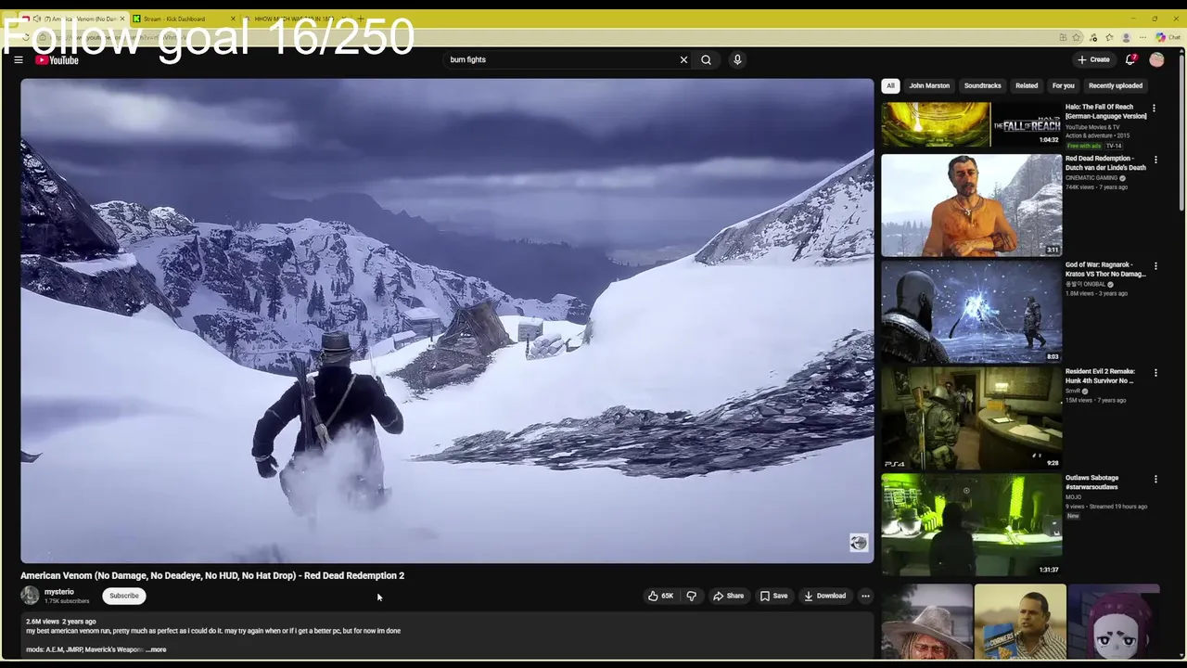Open 'Red Dead Redemption - Dutch van der Linde's Death' title
The width and height of the screenshot is (1187, 668).
pos(1105,163)
